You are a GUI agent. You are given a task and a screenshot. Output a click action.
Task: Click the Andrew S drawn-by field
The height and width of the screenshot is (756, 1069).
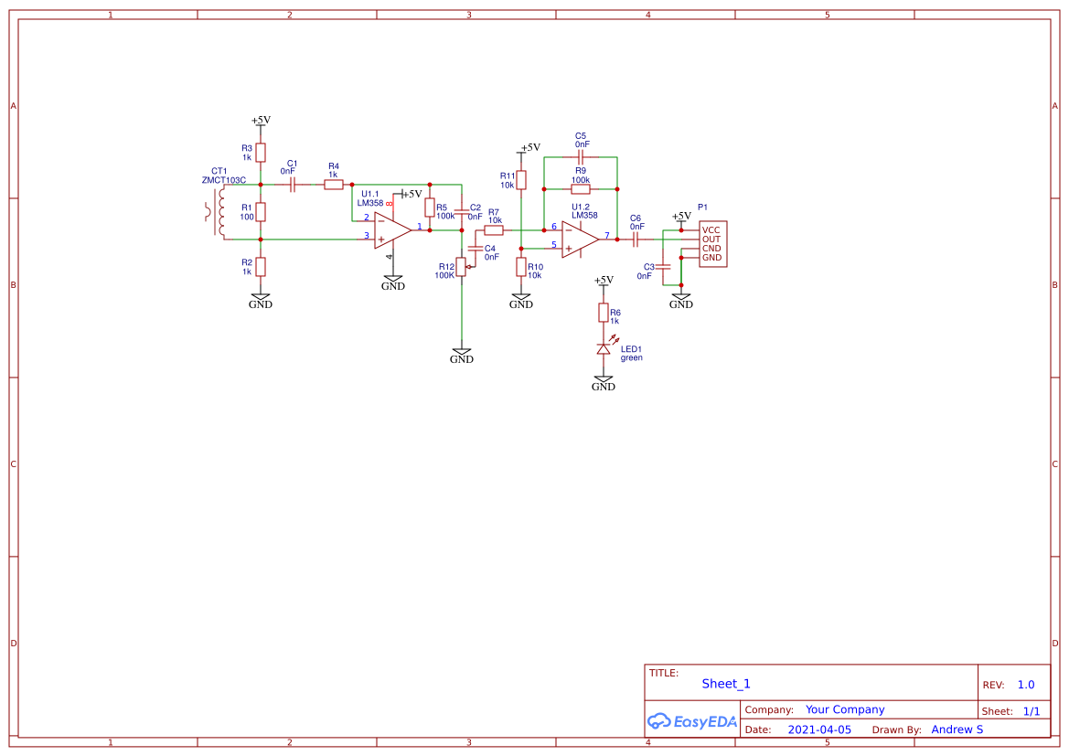click(x=957, y=729)
